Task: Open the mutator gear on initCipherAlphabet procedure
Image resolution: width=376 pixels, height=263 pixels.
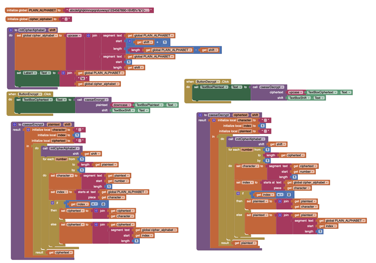Action: pyautogui.click(x=11, y=30)
